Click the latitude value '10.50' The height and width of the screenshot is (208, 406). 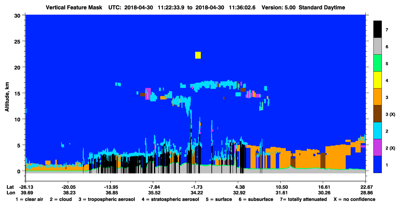280,187
